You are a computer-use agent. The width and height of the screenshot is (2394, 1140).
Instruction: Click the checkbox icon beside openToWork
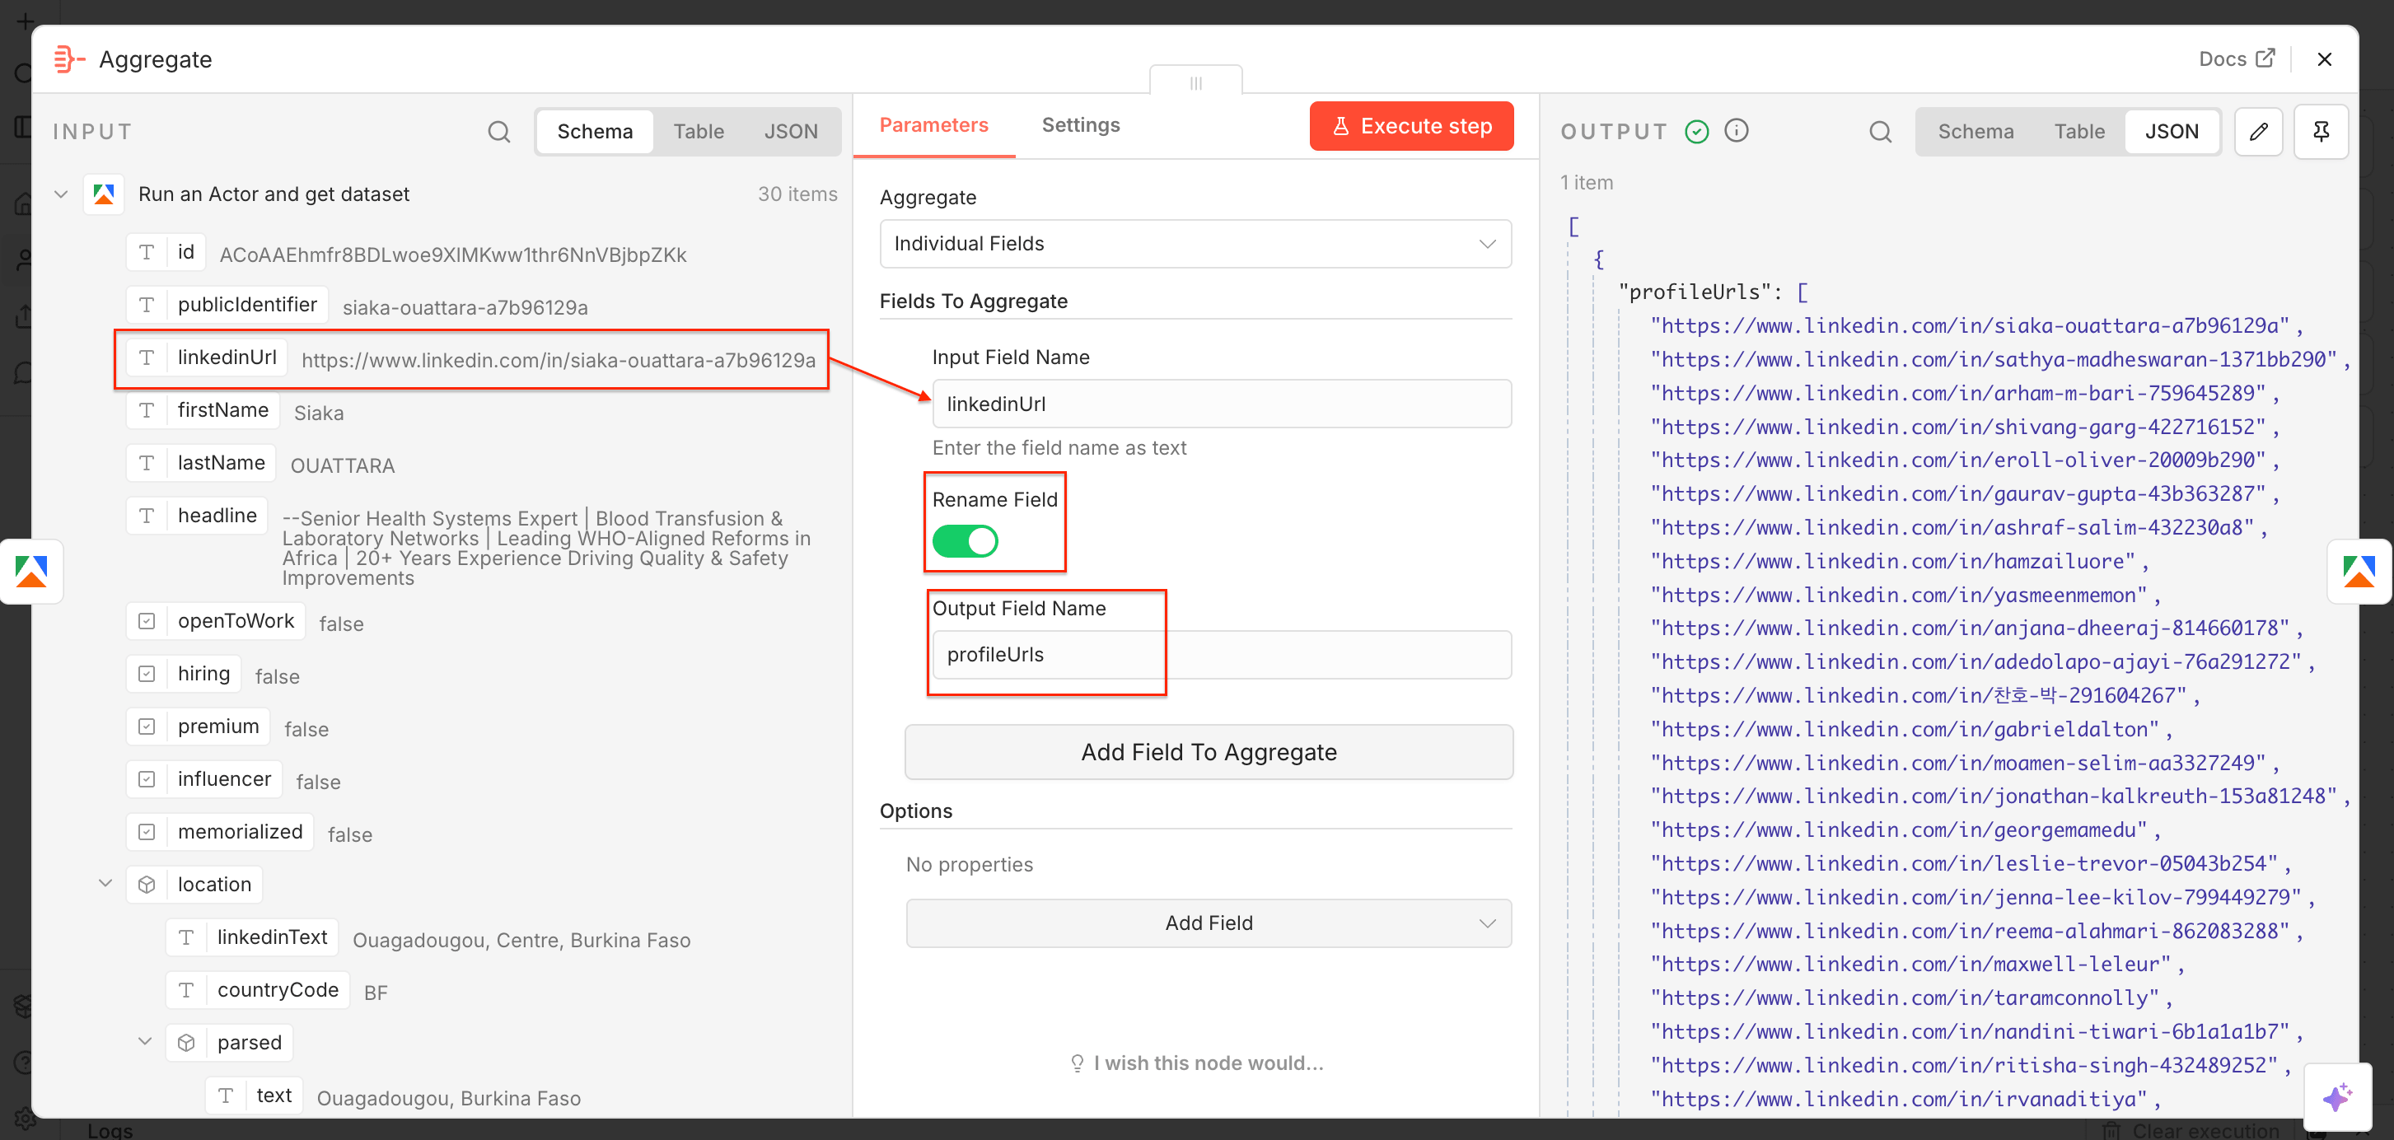tap(147, 620)
